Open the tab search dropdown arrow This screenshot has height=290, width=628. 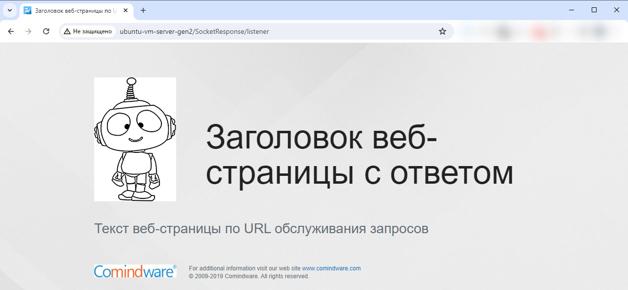tap(10, 10)
